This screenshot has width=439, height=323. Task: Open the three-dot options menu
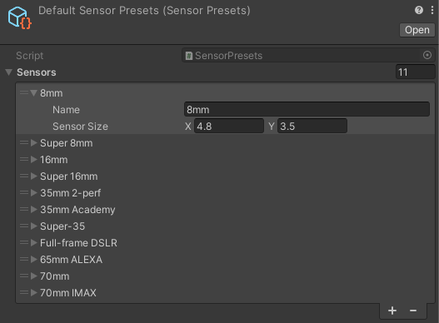(x=432, y=10)
